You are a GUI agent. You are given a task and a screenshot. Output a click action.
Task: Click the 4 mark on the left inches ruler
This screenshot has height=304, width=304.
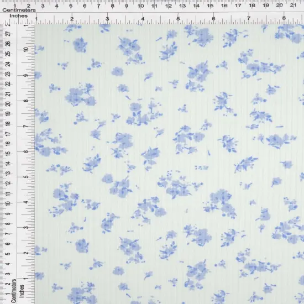(x=26, y=202)
